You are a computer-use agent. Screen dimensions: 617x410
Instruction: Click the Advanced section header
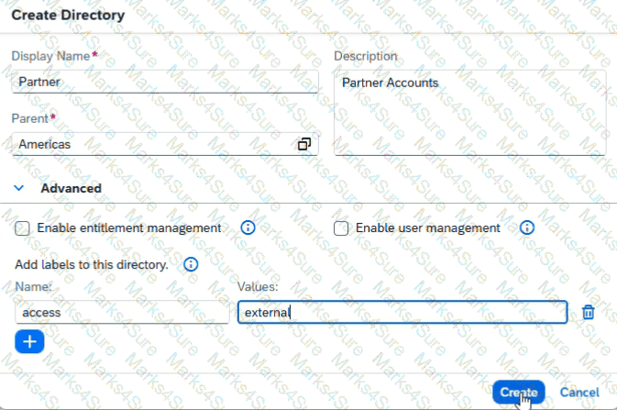pyautogui.click(x=71, y=188)
